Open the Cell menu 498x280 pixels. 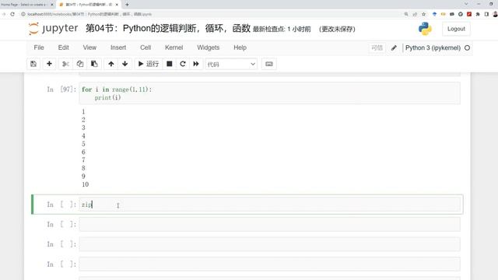[x=146, y=47]
